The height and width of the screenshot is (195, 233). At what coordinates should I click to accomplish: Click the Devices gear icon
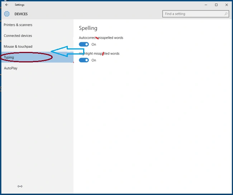tap(7, 14)
